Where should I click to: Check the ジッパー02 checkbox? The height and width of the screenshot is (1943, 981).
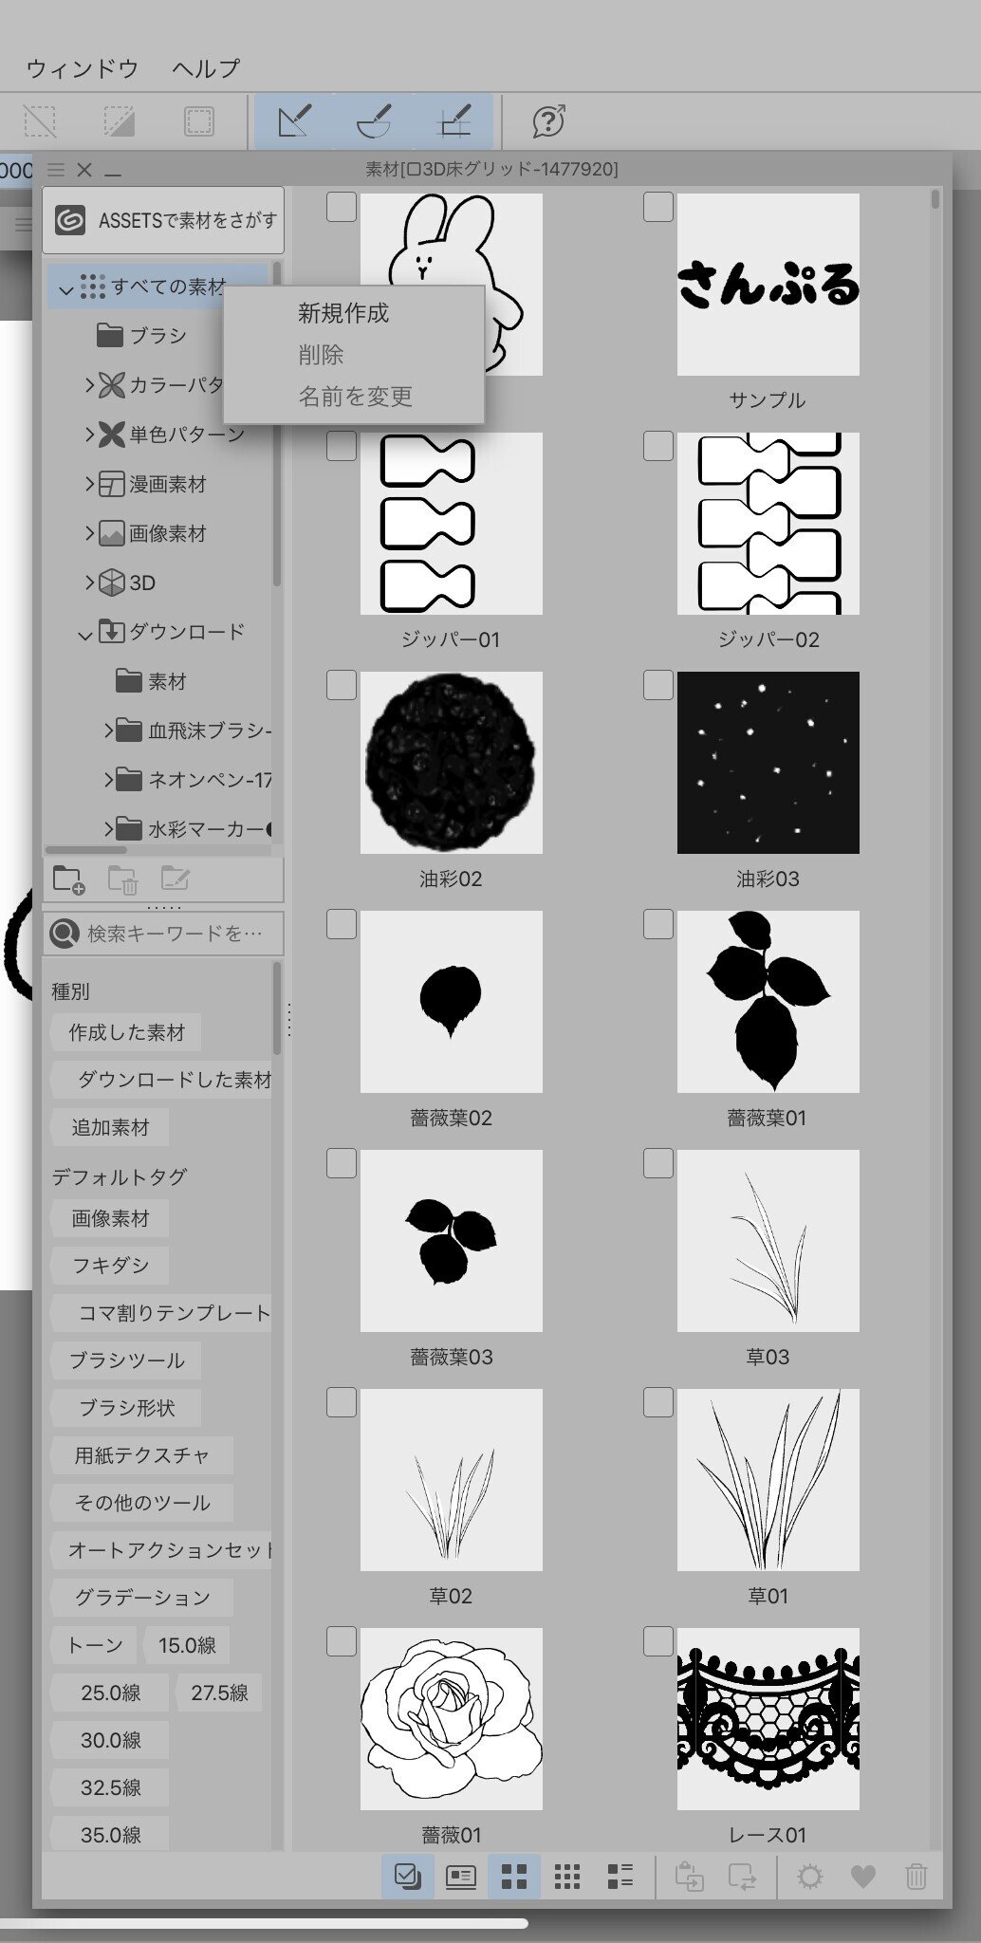[x=658, y=446]
